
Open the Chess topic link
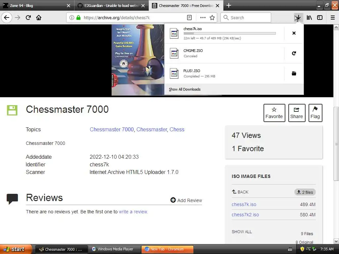click(x=177, y=129)
